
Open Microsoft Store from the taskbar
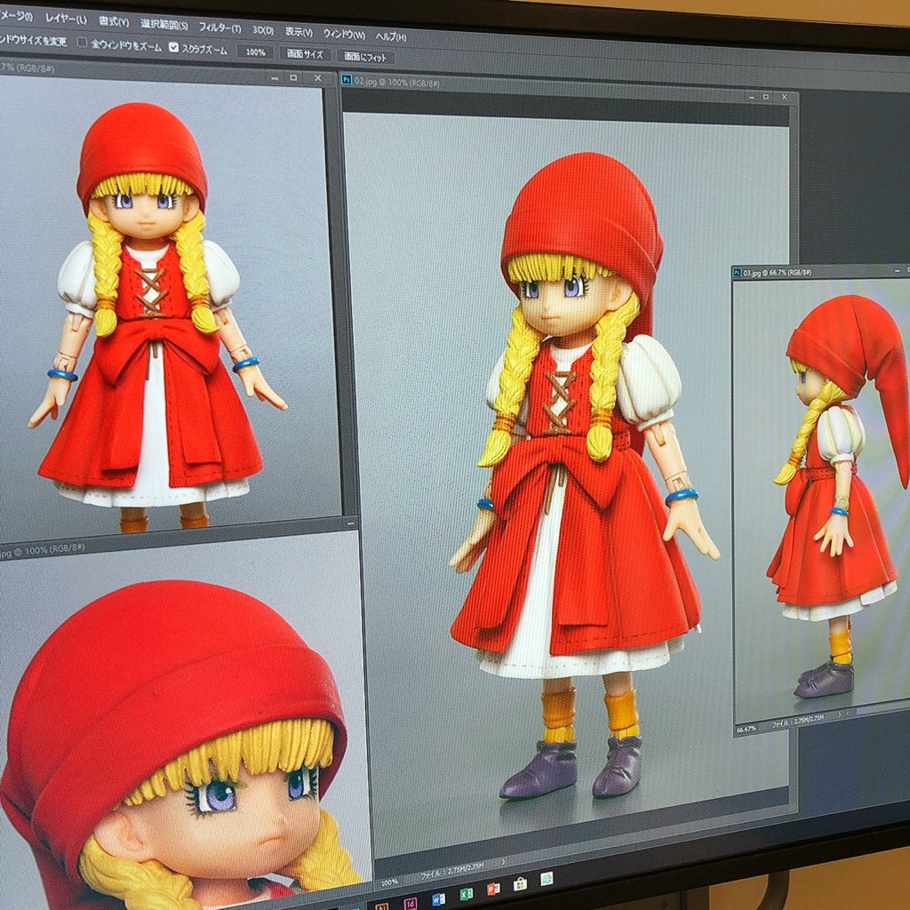[x=520, y=883]
